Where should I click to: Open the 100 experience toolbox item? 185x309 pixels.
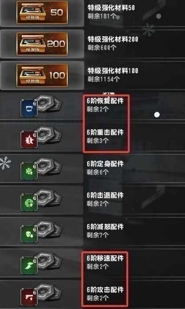tap(42, 75)
